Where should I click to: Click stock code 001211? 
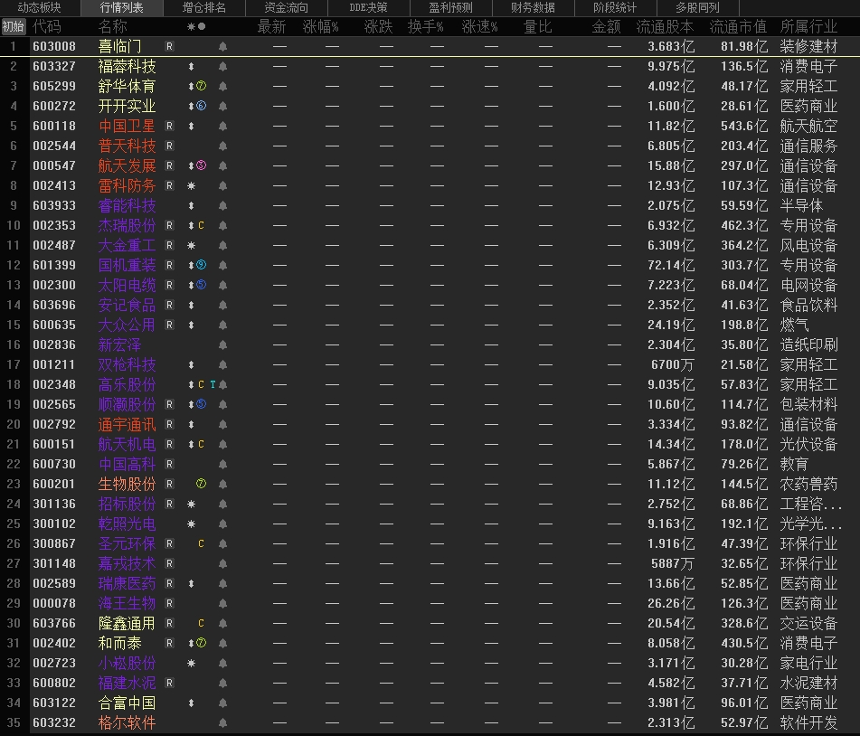(x=54, y=364)
